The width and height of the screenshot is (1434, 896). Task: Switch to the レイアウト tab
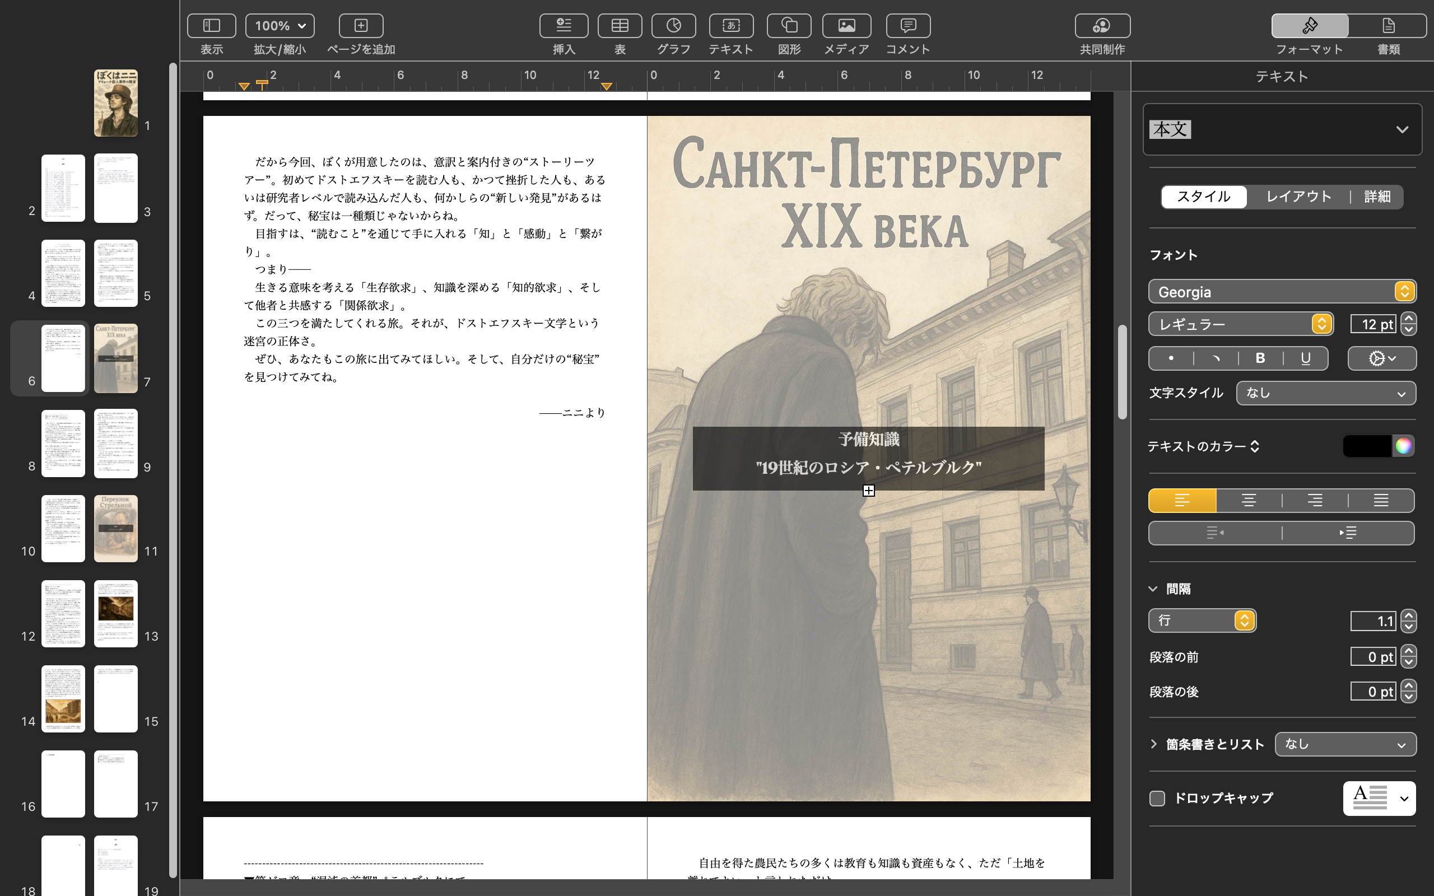(x=1299, y=197)
